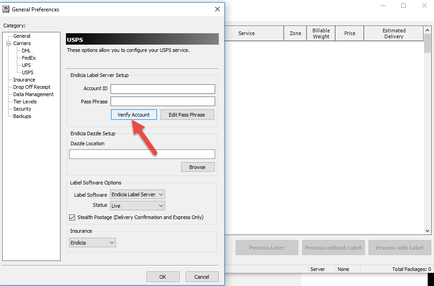Click the None status bar entry

pyautogui.click(x=343, y=269)
